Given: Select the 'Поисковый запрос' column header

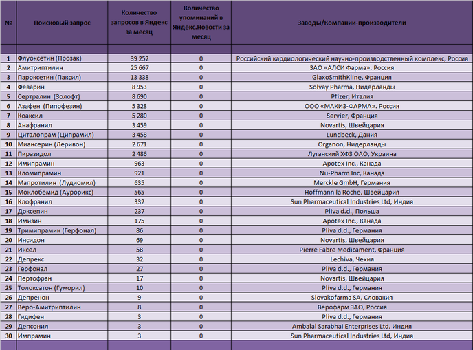Looking at the screenshot, I should 62,23.
